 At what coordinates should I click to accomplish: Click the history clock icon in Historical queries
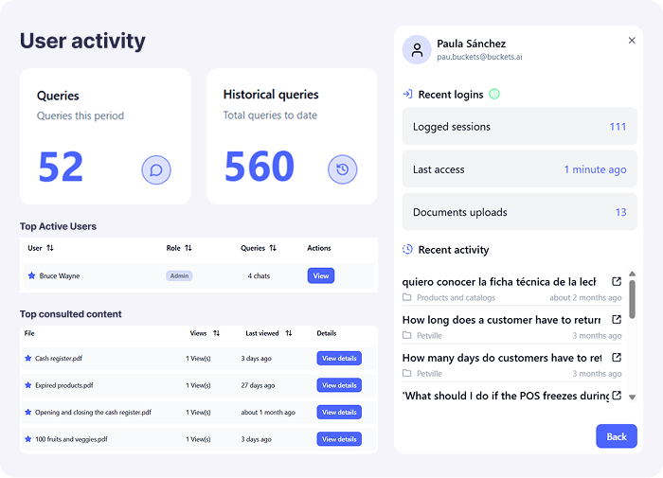[342, 170]
